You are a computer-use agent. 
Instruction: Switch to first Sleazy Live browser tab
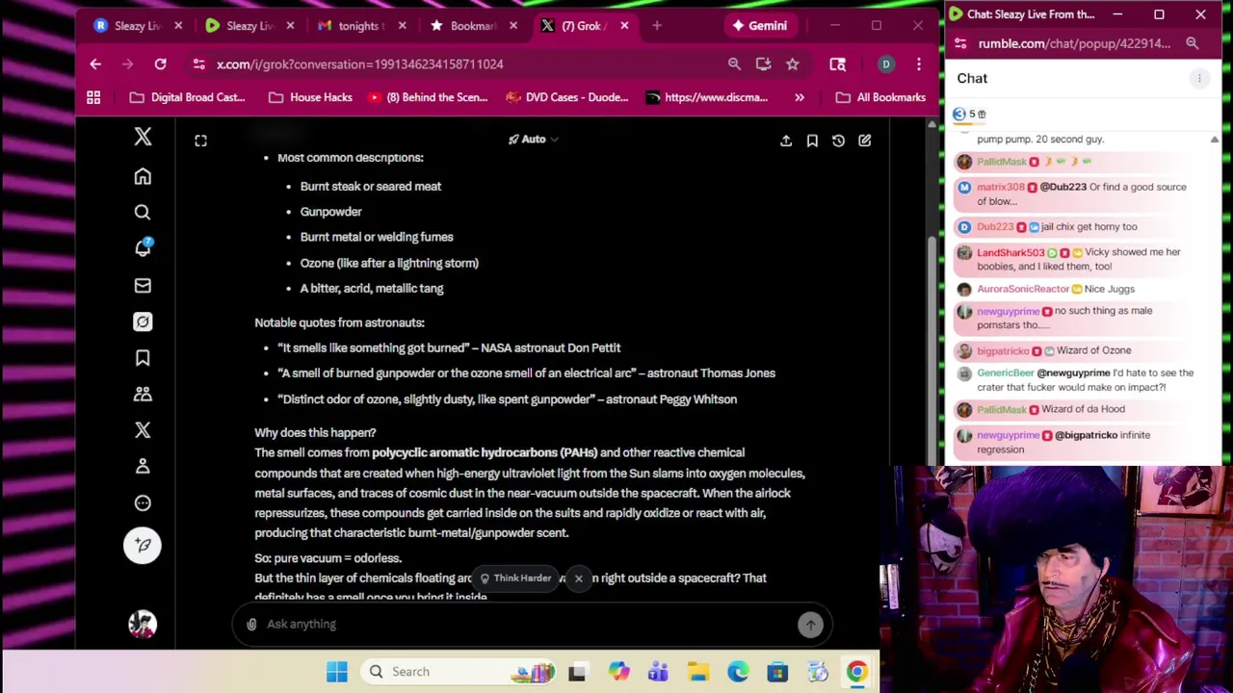[x=138, y=26]
